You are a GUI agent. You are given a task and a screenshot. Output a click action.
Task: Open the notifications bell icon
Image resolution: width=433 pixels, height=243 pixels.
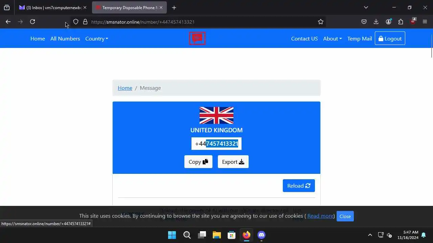(x=424, y=235)
